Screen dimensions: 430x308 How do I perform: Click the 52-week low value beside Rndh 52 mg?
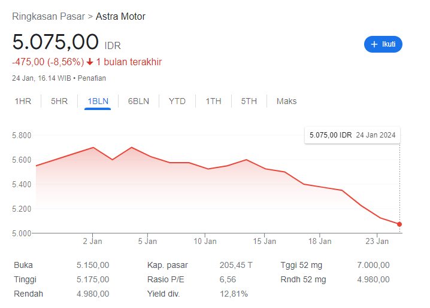373,279
